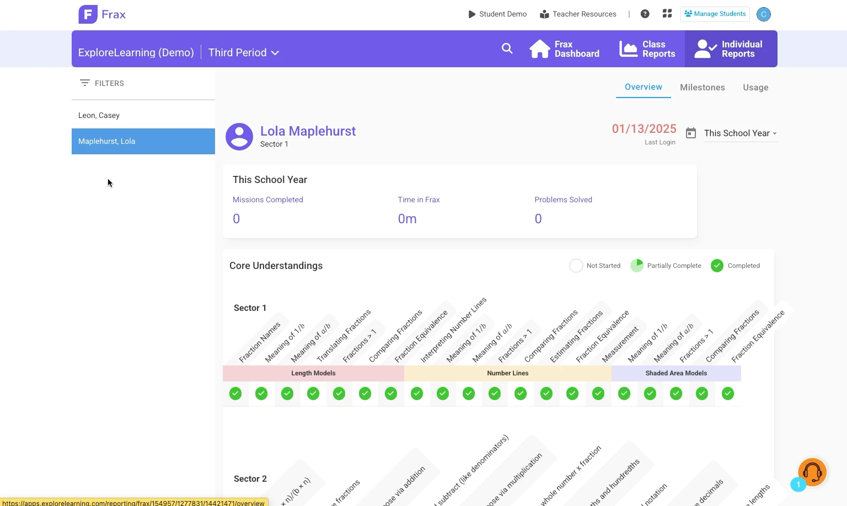This screenshot has width=847, height=506.
Task: Click Lola Maplehurst's profile avatar
Action: point(239,137)
